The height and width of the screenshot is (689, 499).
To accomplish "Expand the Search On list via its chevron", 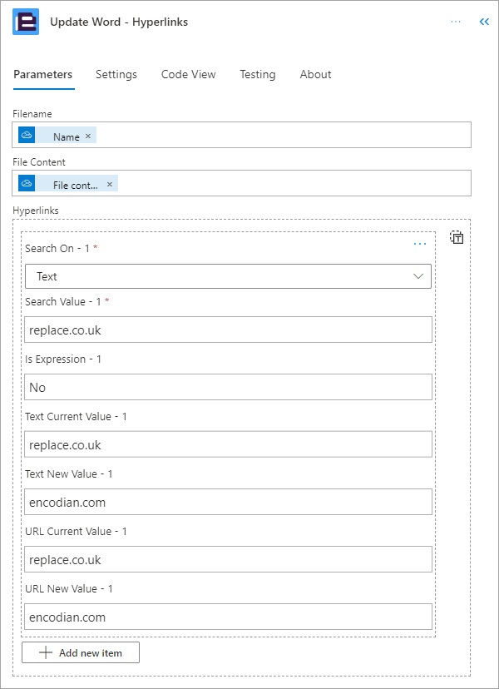I will pos(418,275).
